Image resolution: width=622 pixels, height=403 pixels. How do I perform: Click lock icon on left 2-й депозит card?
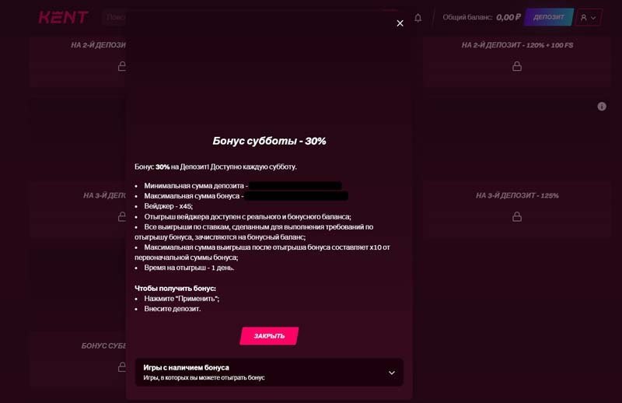122,67
